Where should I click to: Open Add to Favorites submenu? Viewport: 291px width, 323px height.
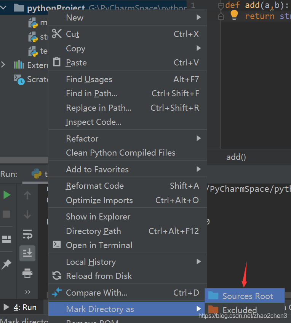coord(128,169)
